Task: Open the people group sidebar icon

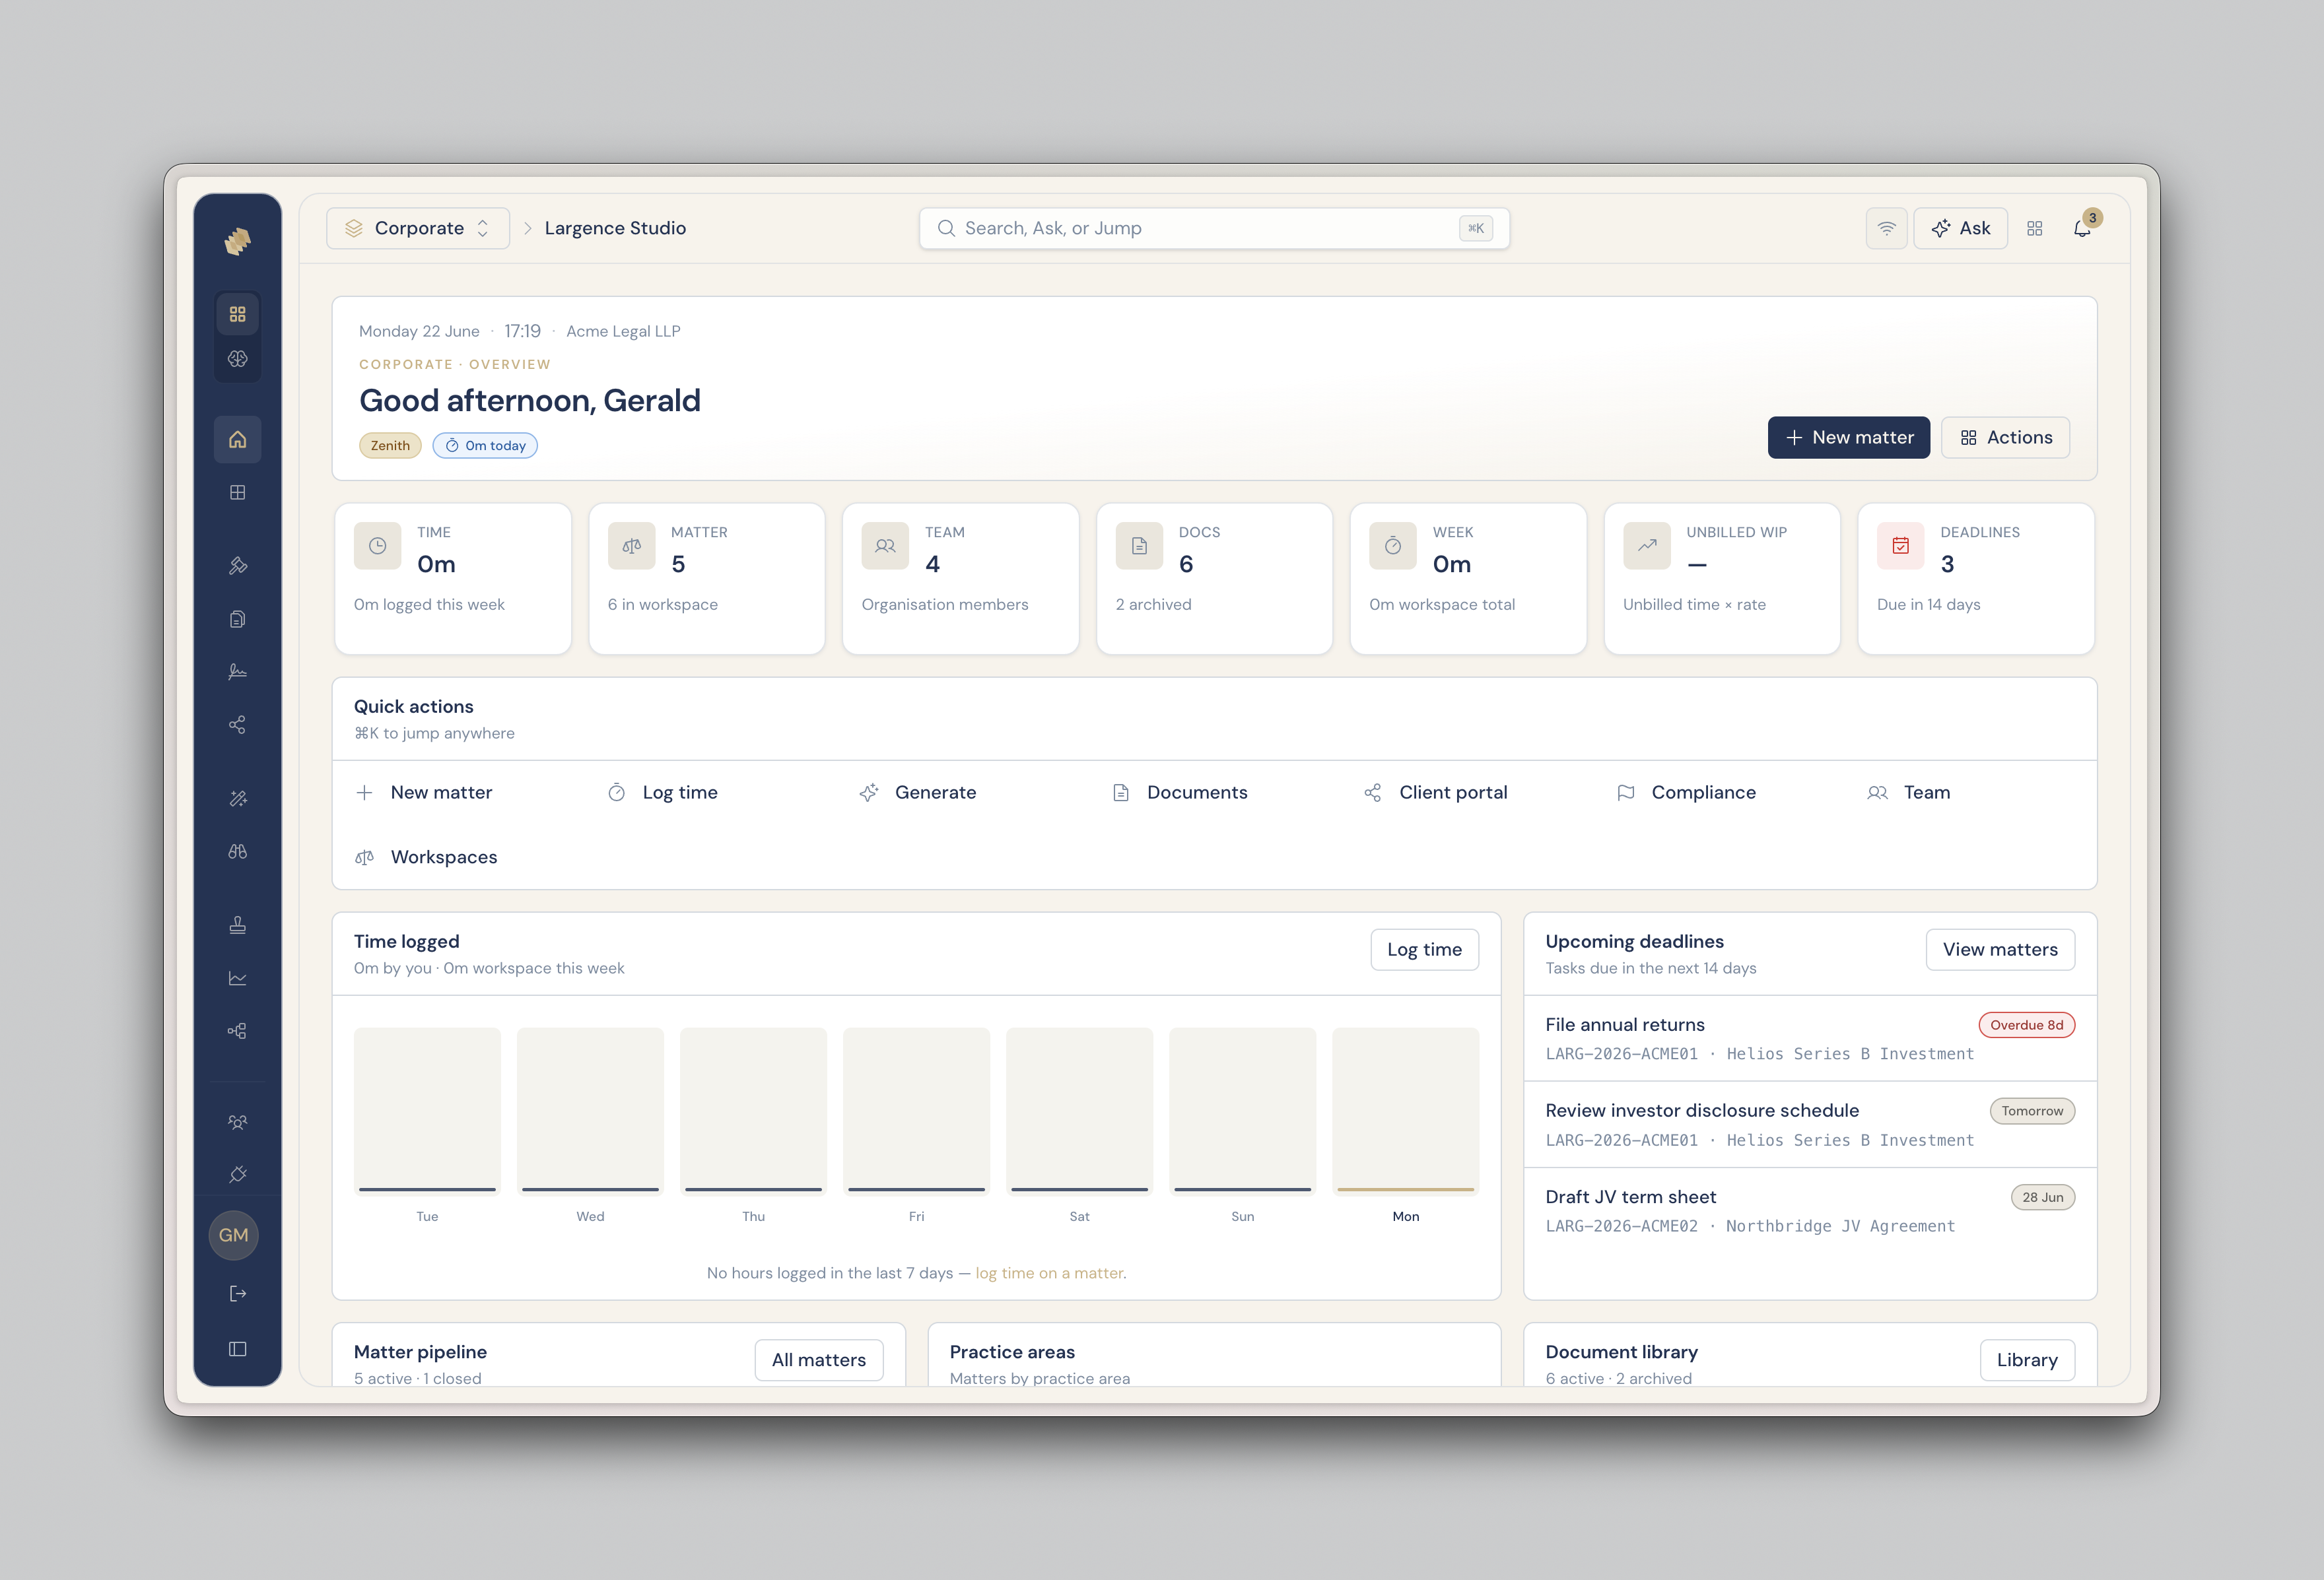Action: (x=237, y=1121)
